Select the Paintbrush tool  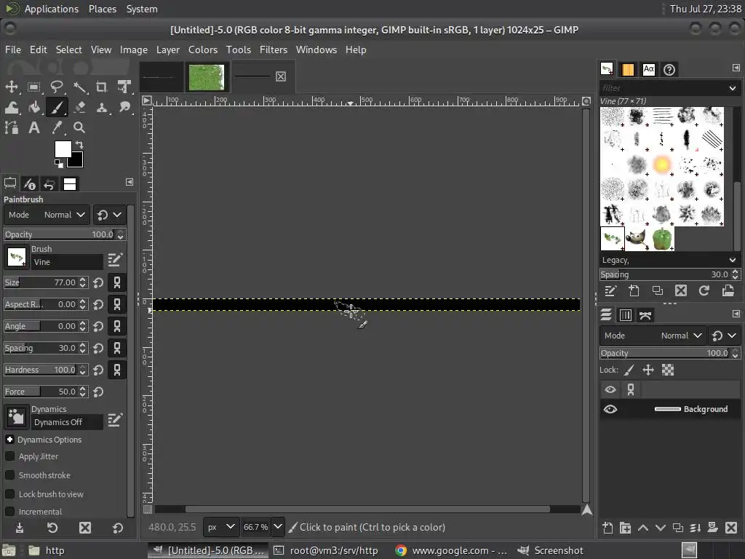[x=57, y=108]
